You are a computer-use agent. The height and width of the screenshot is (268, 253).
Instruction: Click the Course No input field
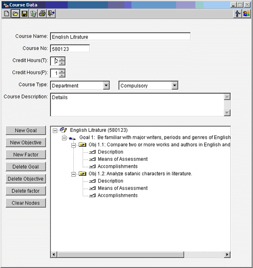pos(70,49)
